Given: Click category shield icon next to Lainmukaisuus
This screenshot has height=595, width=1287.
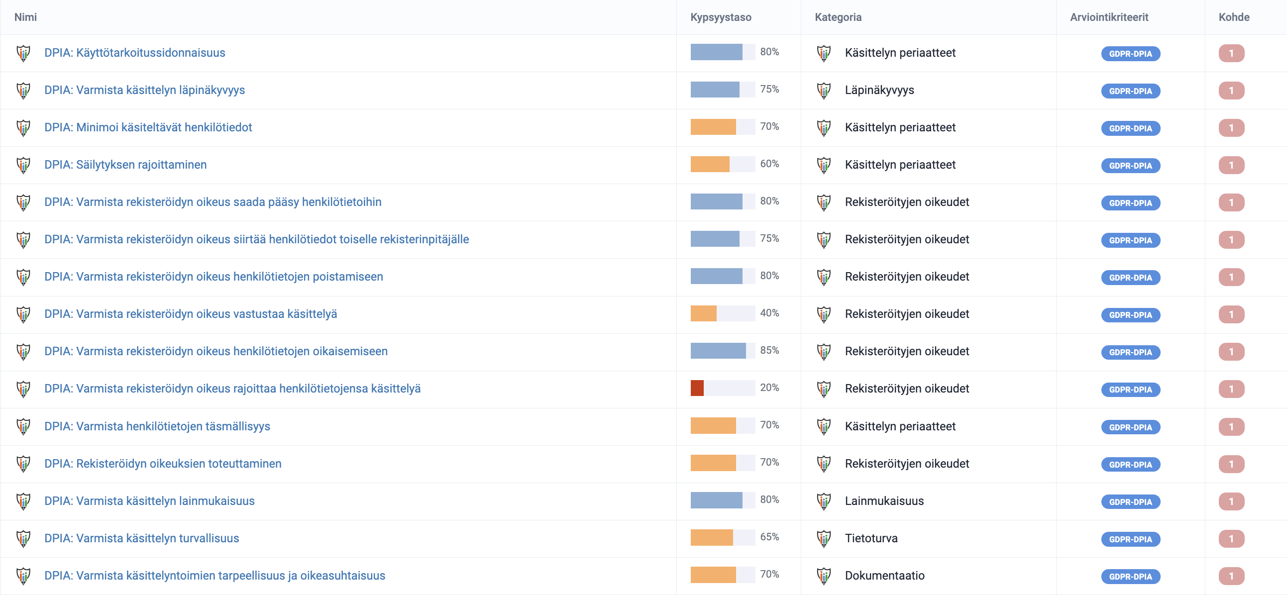Looking at the screenshot, I should point(823,501).
